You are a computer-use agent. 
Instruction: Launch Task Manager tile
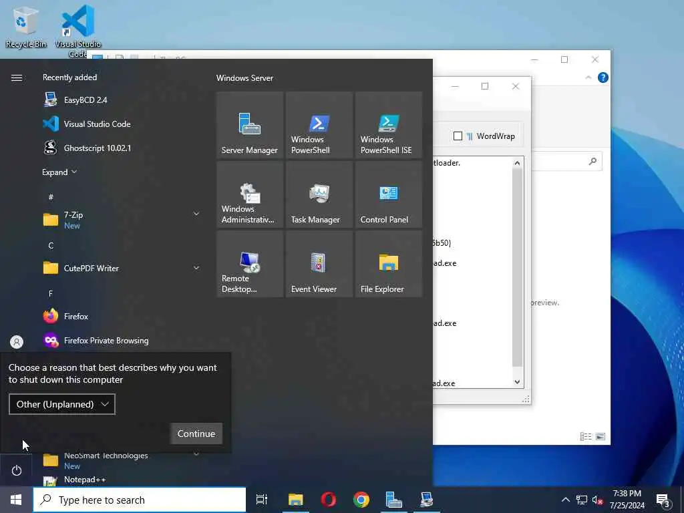pyautogui.click(x=319, y=194)
